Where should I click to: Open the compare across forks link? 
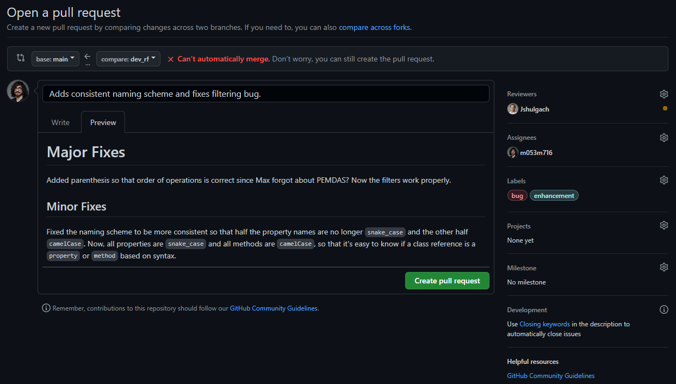coord(374,27)
